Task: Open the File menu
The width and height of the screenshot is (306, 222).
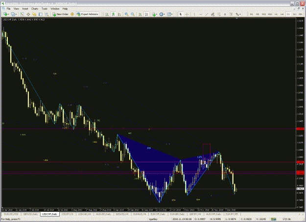Action: [8, 9]
